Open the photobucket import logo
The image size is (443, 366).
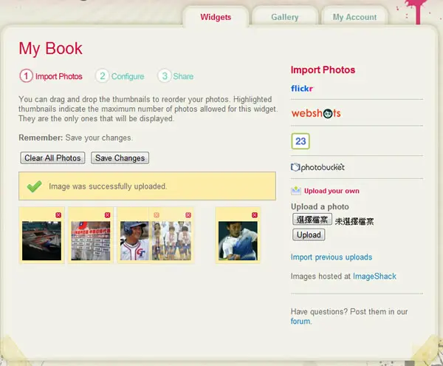tap(317, 167)
